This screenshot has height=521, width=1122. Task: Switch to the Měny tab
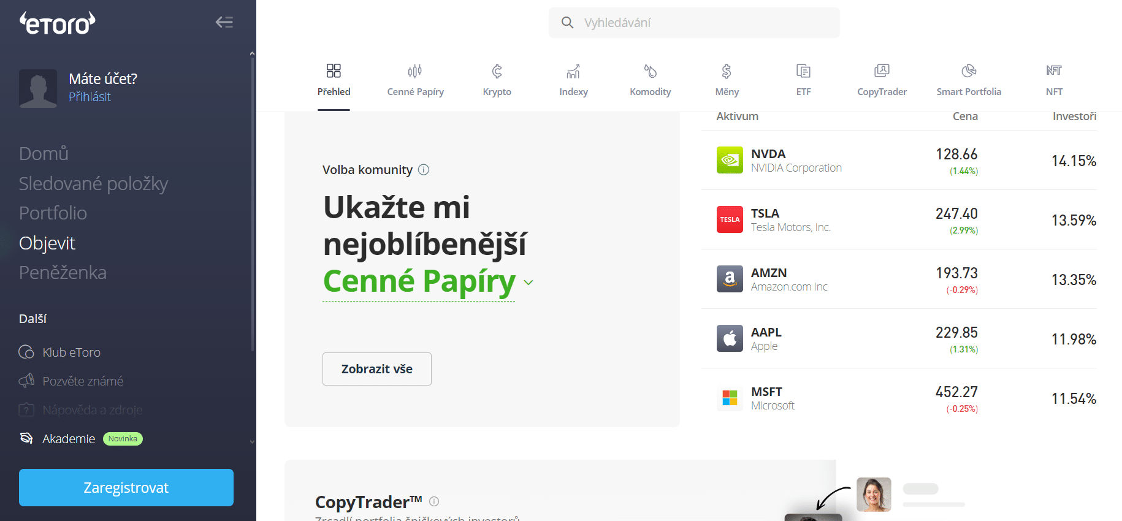[727, 82]
